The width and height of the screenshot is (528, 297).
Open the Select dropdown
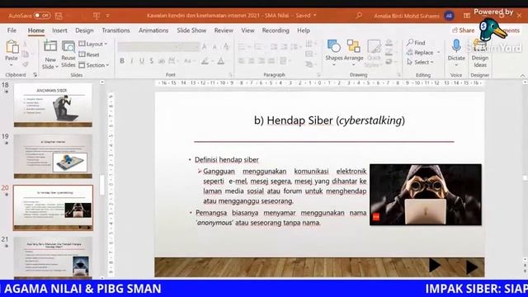tap(420, 63)
